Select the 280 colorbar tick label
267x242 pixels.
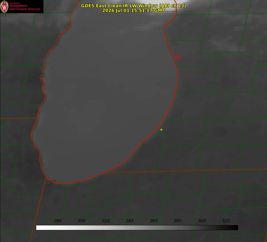point(177,221)
